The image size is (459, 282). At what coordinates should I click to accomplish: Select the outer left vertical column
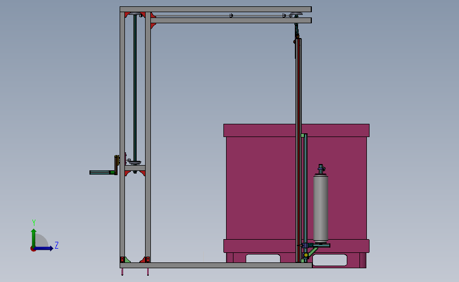click(x=122, y=138)
